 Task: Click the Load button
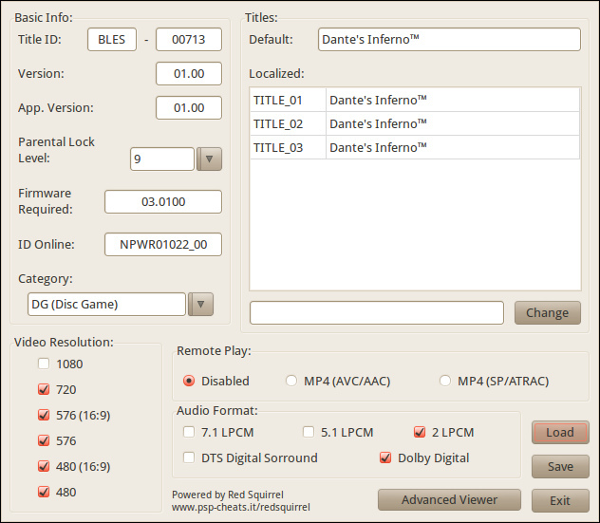pyautogui.click(x=560, y=432)
